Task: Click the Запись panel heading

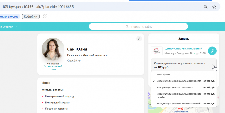Action: point(183,39)
